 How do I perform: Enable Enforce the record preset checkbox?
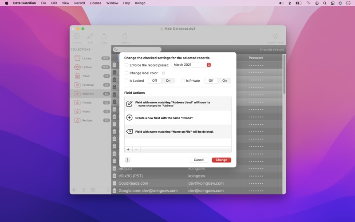(x=126, y=65)
